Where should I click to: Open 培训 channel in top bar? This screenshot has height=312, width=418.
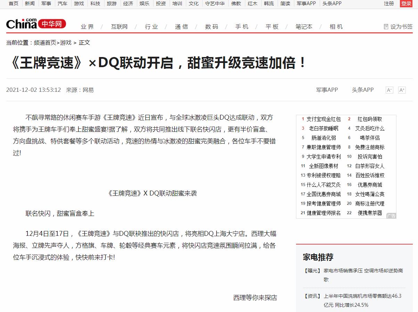pos(177,3)
